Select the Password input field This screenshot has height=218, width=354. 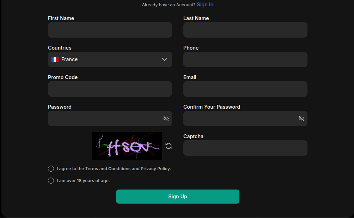pos(104,118)
